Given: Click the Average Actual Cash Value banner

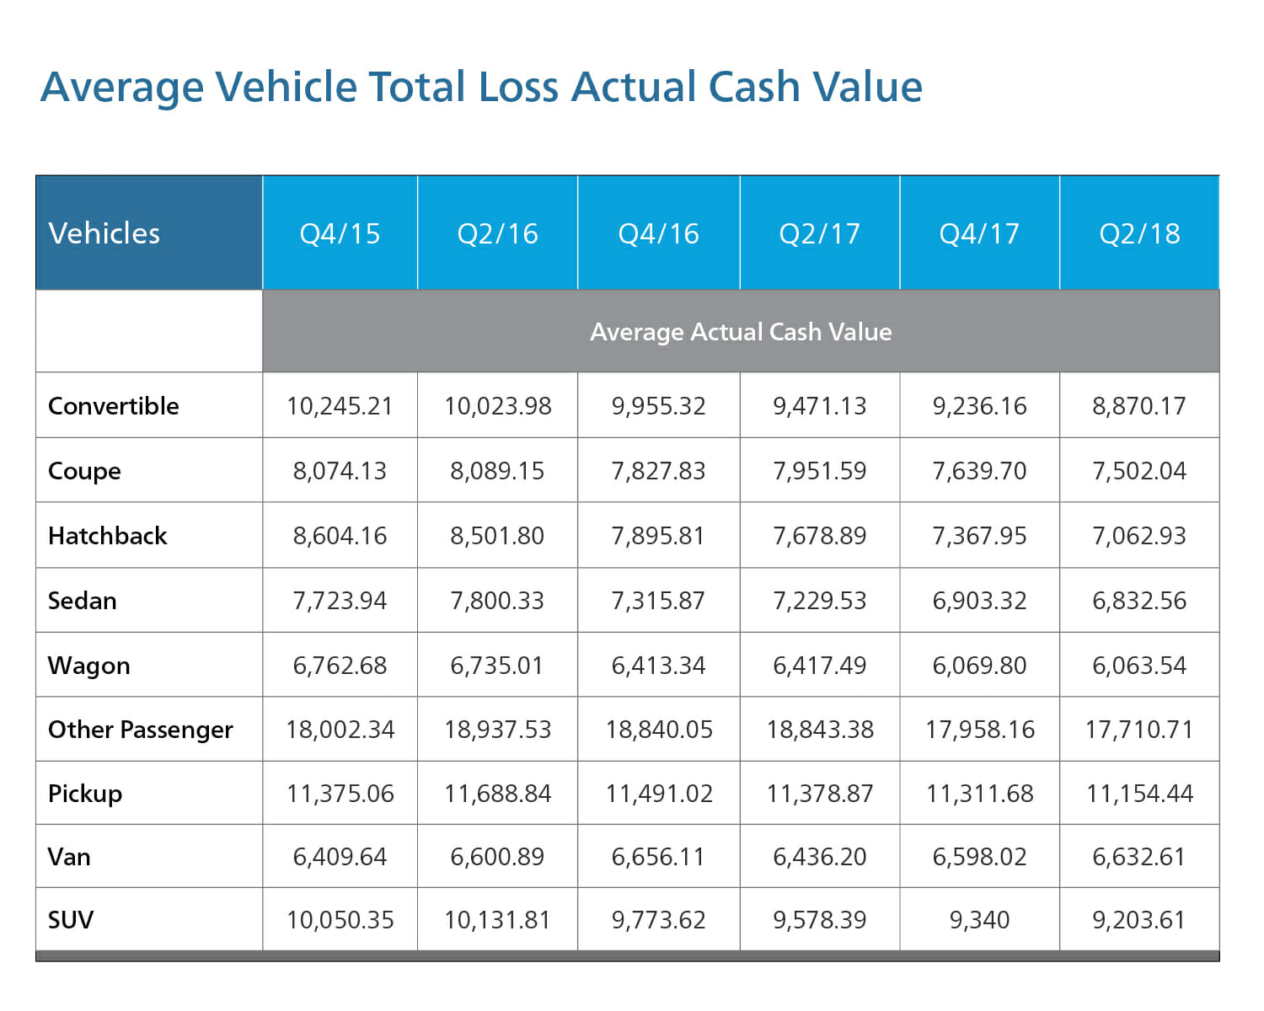Looking at the screenshot, I should [740, 332].
